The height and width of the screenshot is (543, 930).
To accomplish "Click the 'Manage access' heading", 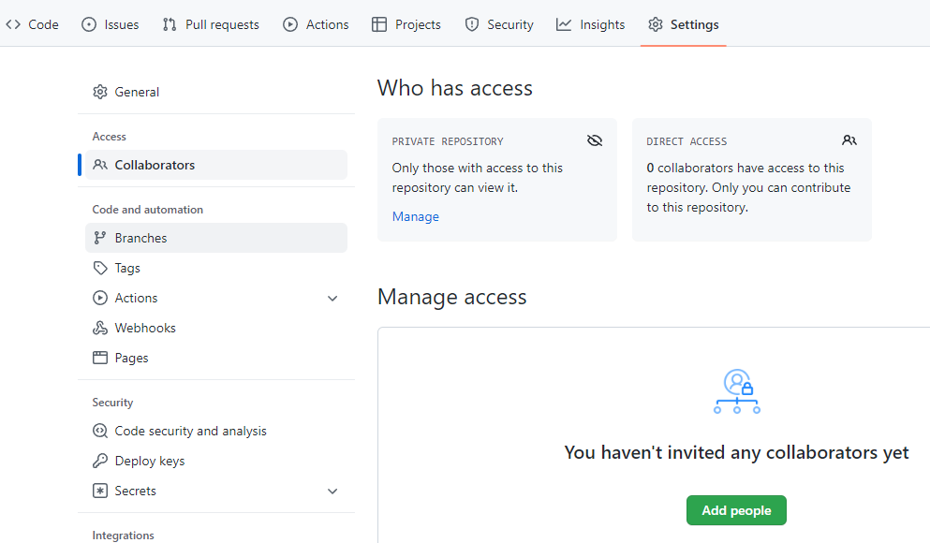I will click(x=452, y=297).
